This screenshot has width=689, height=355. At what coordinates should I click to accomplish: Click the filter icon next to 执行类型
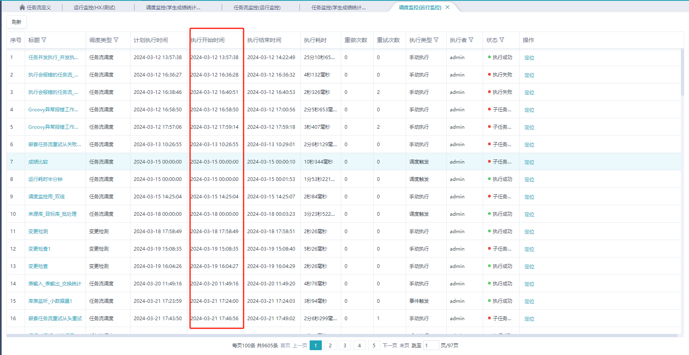436,40
